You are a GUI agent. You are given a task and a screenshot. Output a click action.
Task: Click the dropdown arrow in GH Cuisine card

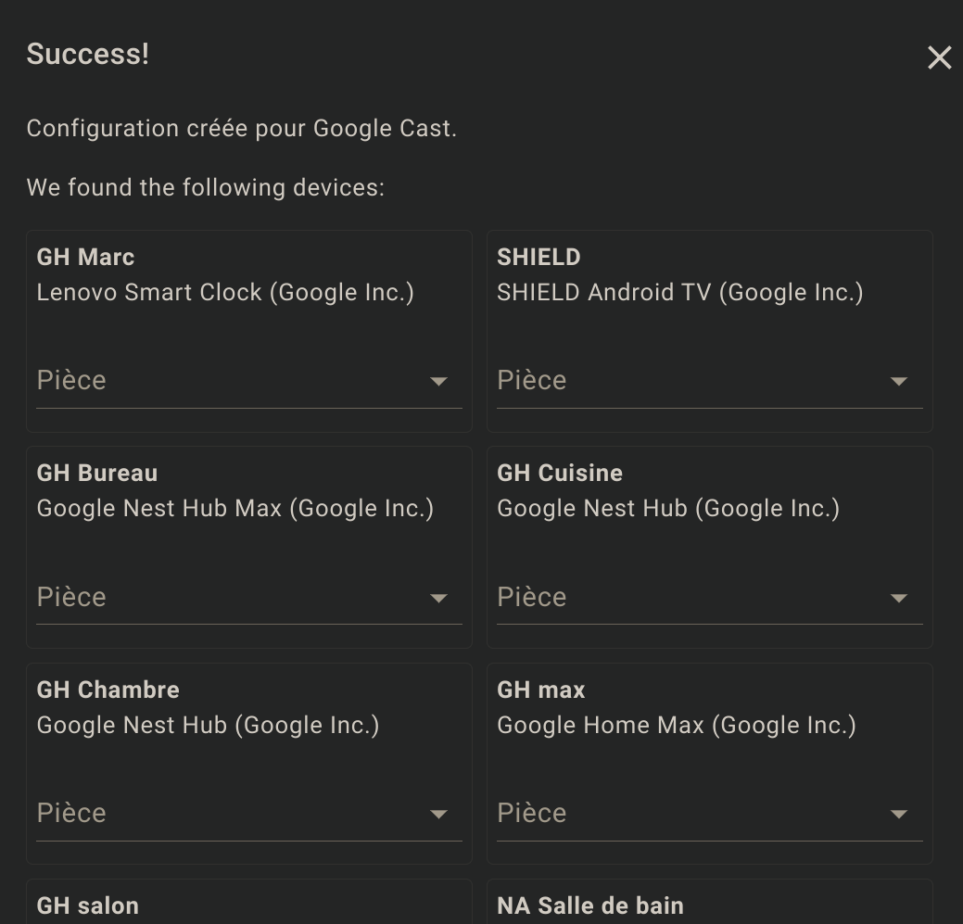(898, 598)
